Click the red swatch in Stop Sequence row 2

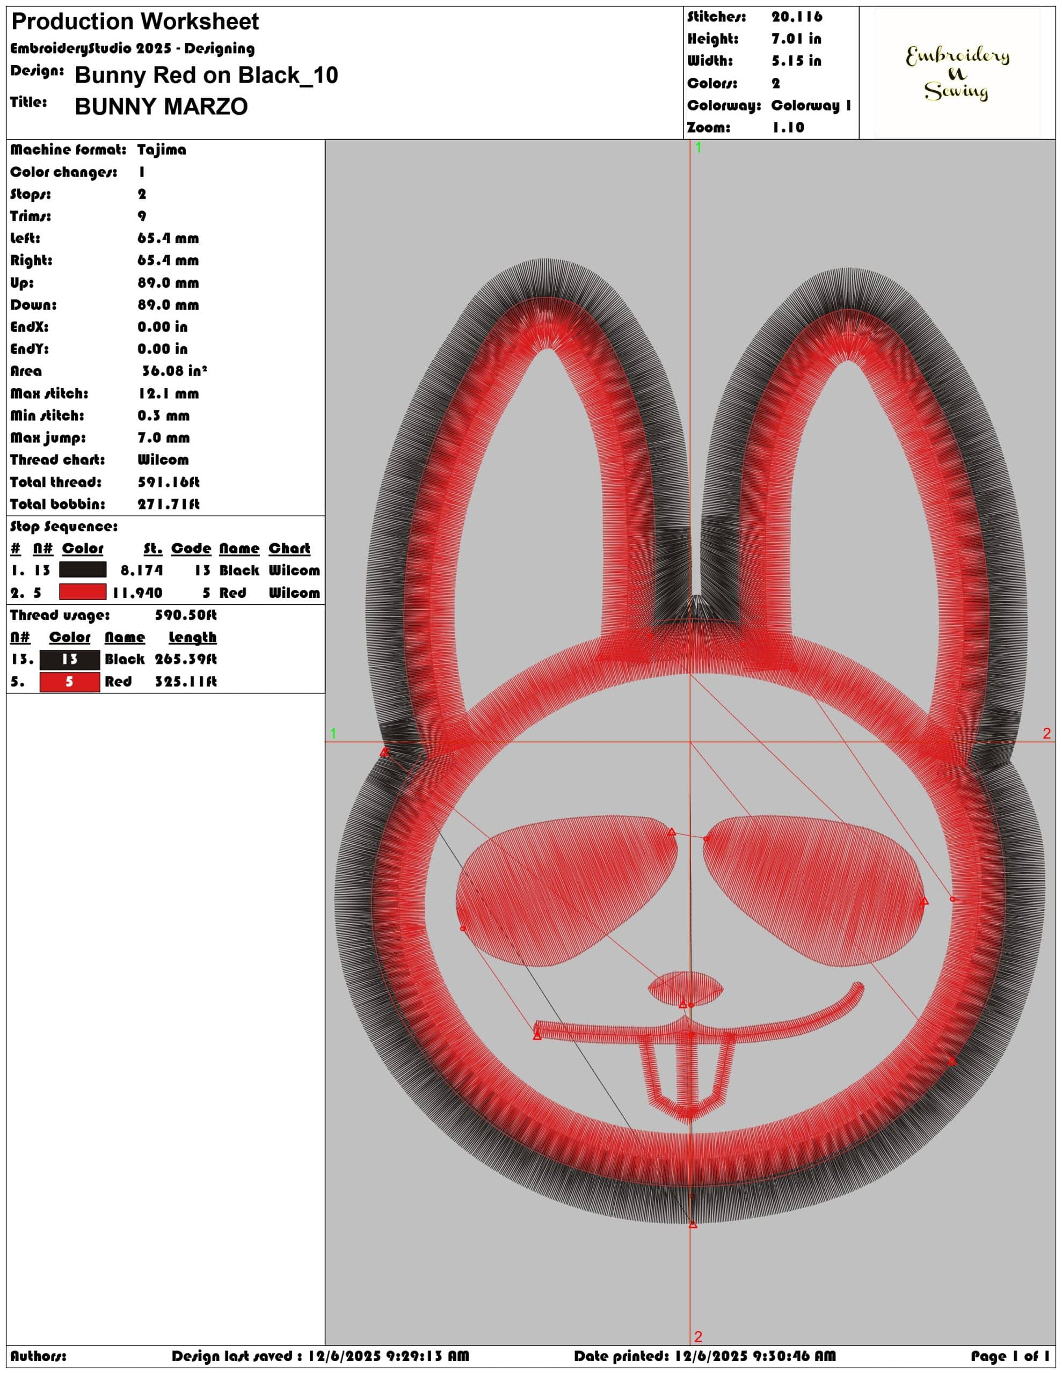pyautogui.click(x=83, y=592)
